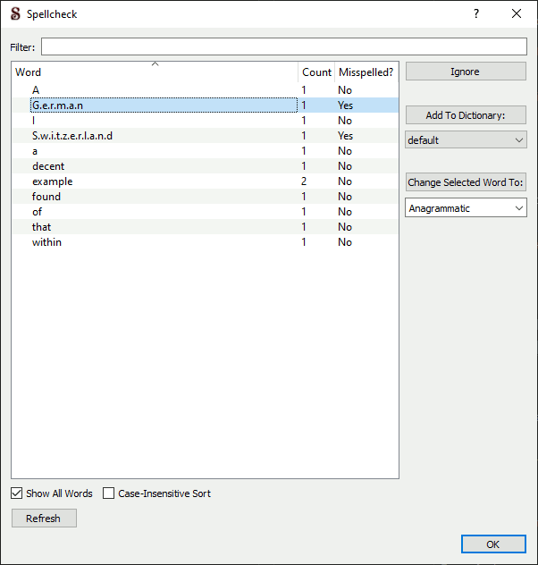Enable Case-Insensitive Sort checkbox
Screen dimensions: 538x565
coord(109,493)
